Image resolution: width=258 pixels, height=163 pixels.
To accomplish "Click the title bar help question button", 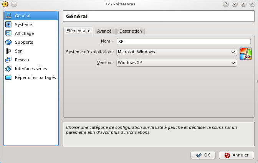I will [226, 4].
